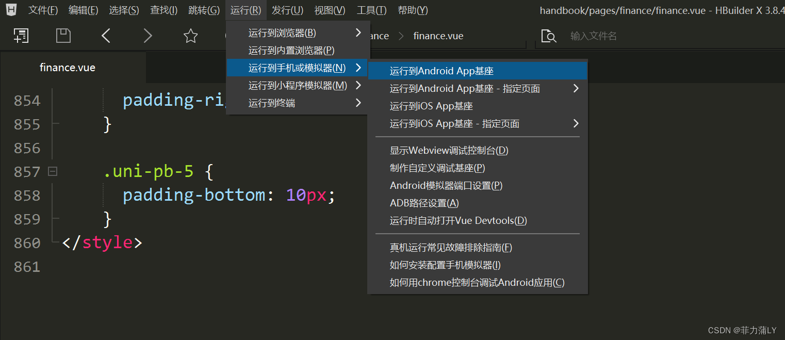Select 运行到内置浏览器(P) menu entry

point(298,51)
